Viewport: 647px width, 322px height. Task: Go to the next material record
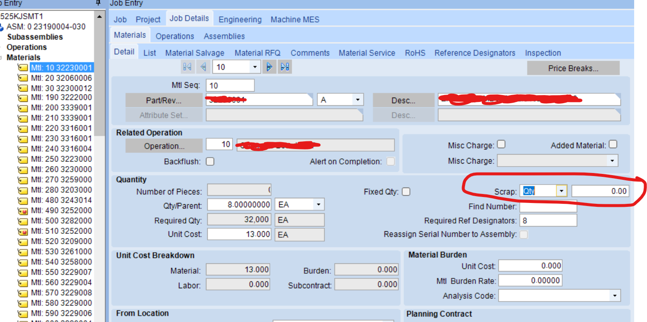pos(269,67)
